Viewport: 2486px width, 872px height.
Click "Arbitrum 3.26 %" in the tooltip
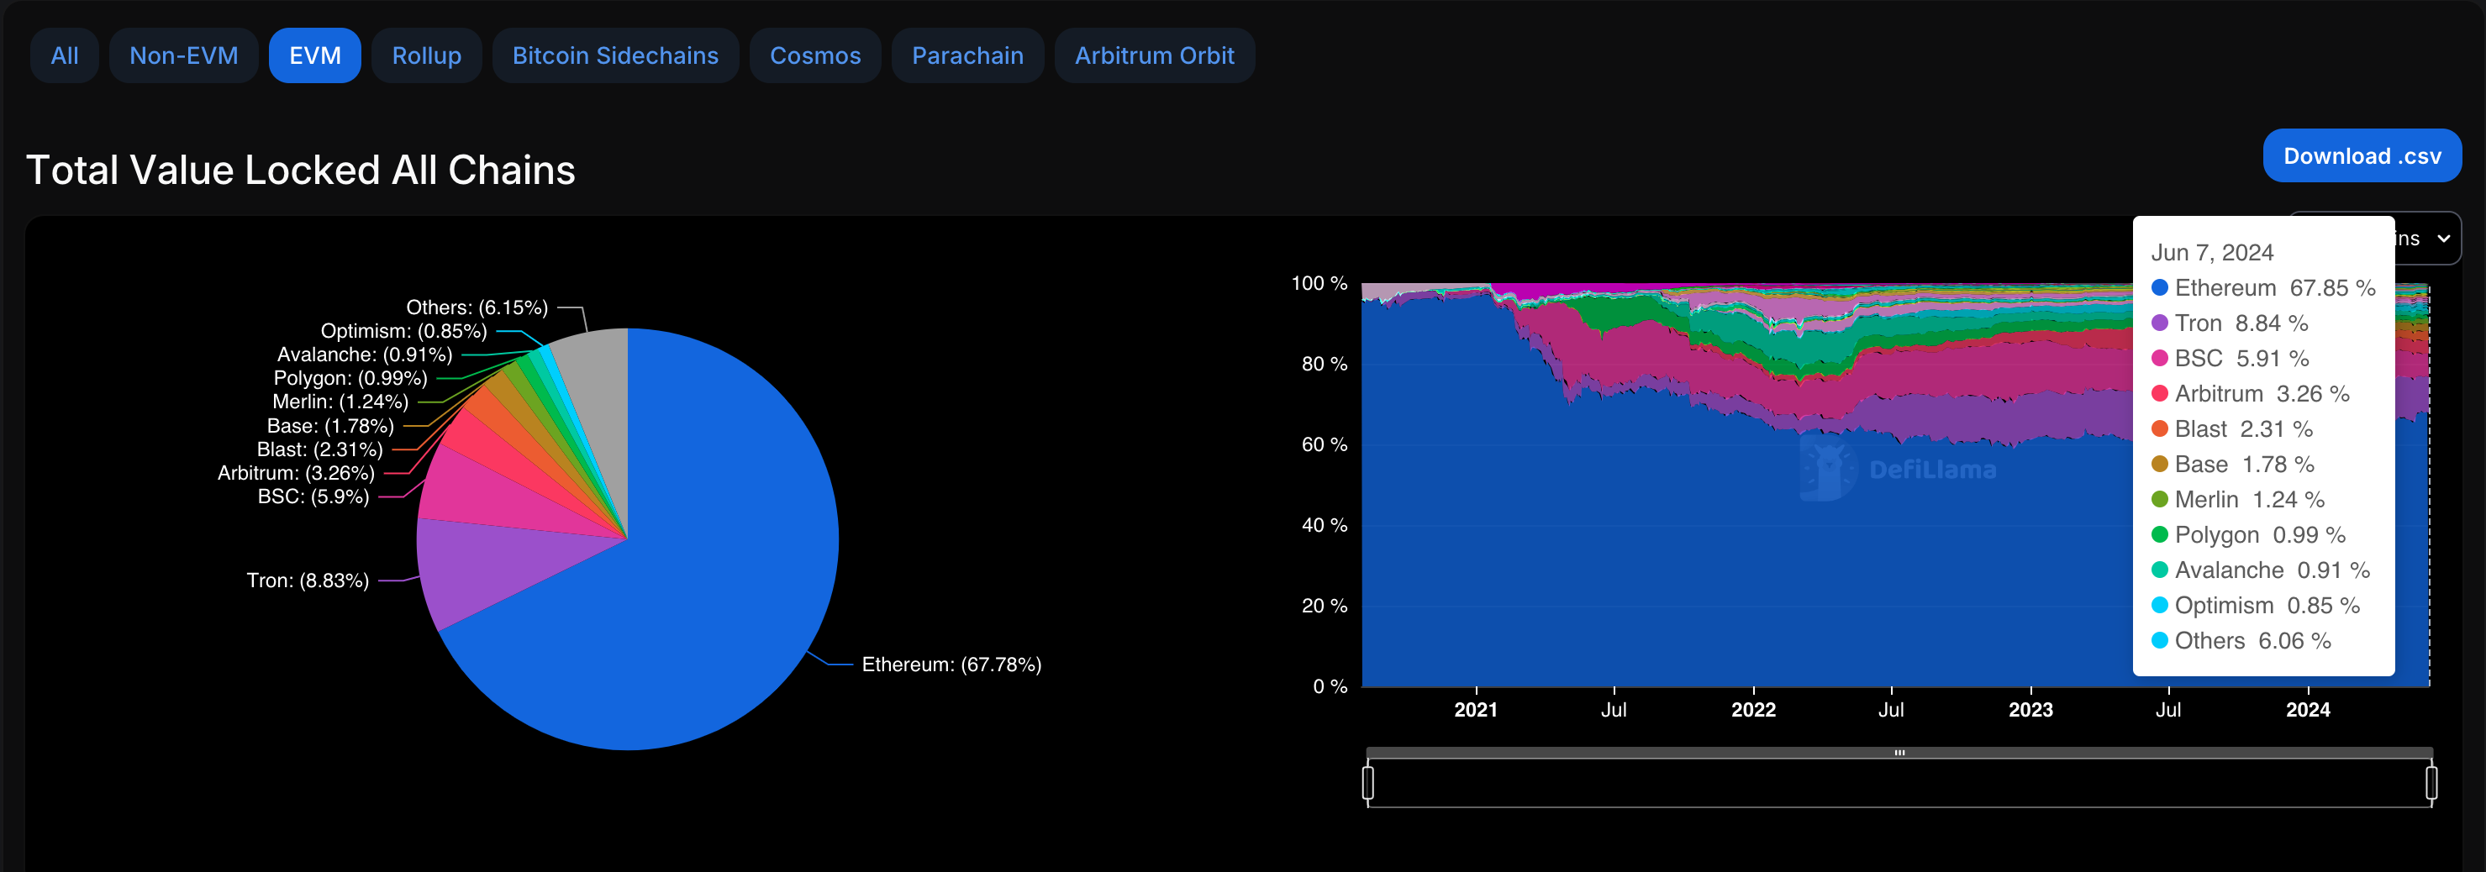click(x=2251, y=393)
